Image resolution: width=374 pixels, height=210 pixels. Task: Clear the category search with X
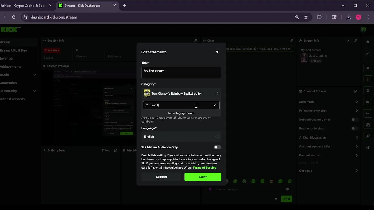tap(214, 105)
